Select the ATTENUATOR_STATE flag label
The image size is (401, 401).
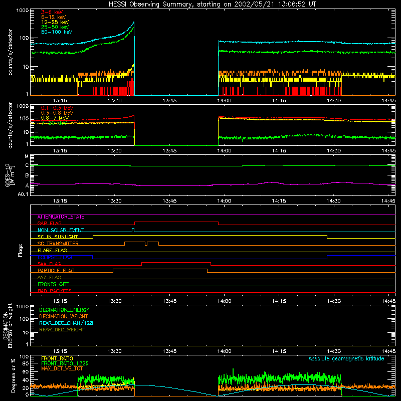tap(61, 217)
